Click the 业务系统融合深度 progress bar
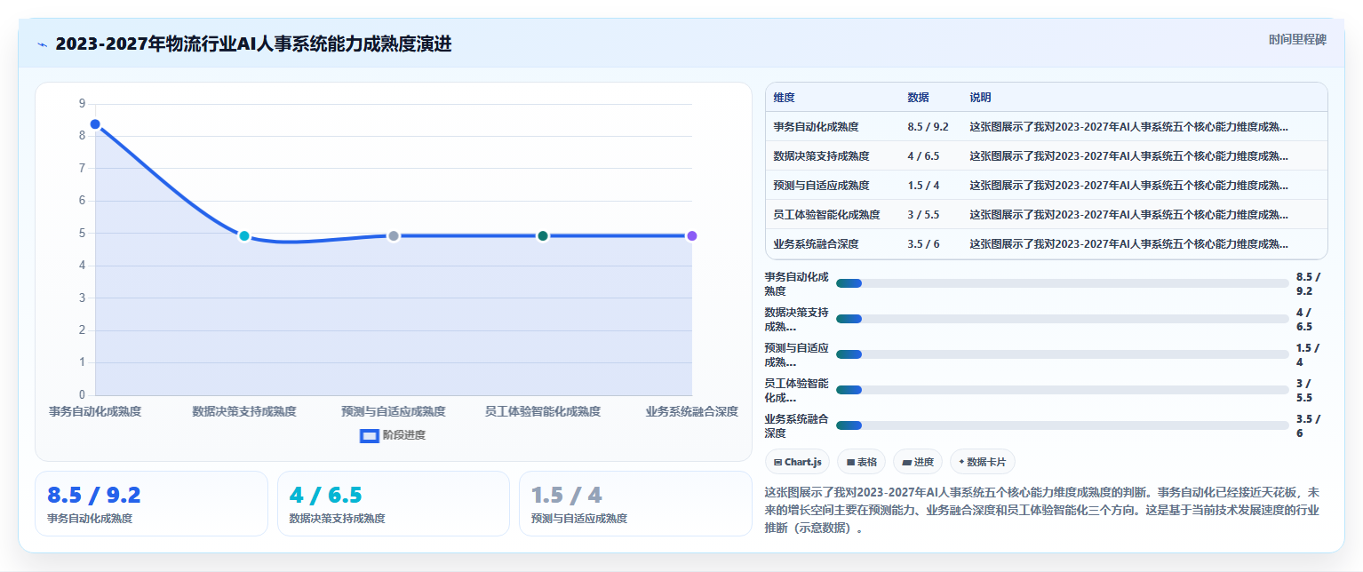The image size is (1363, 572). (x=1062, y=425)
